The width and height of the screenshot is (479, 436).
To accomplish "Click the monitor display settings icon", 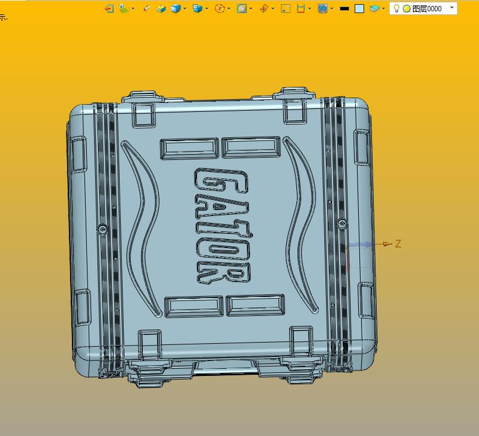I will [323, 8].
